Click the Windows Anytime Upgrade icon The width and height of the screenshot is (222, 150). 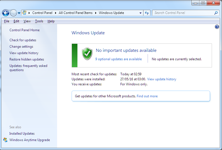pos(5,140)
